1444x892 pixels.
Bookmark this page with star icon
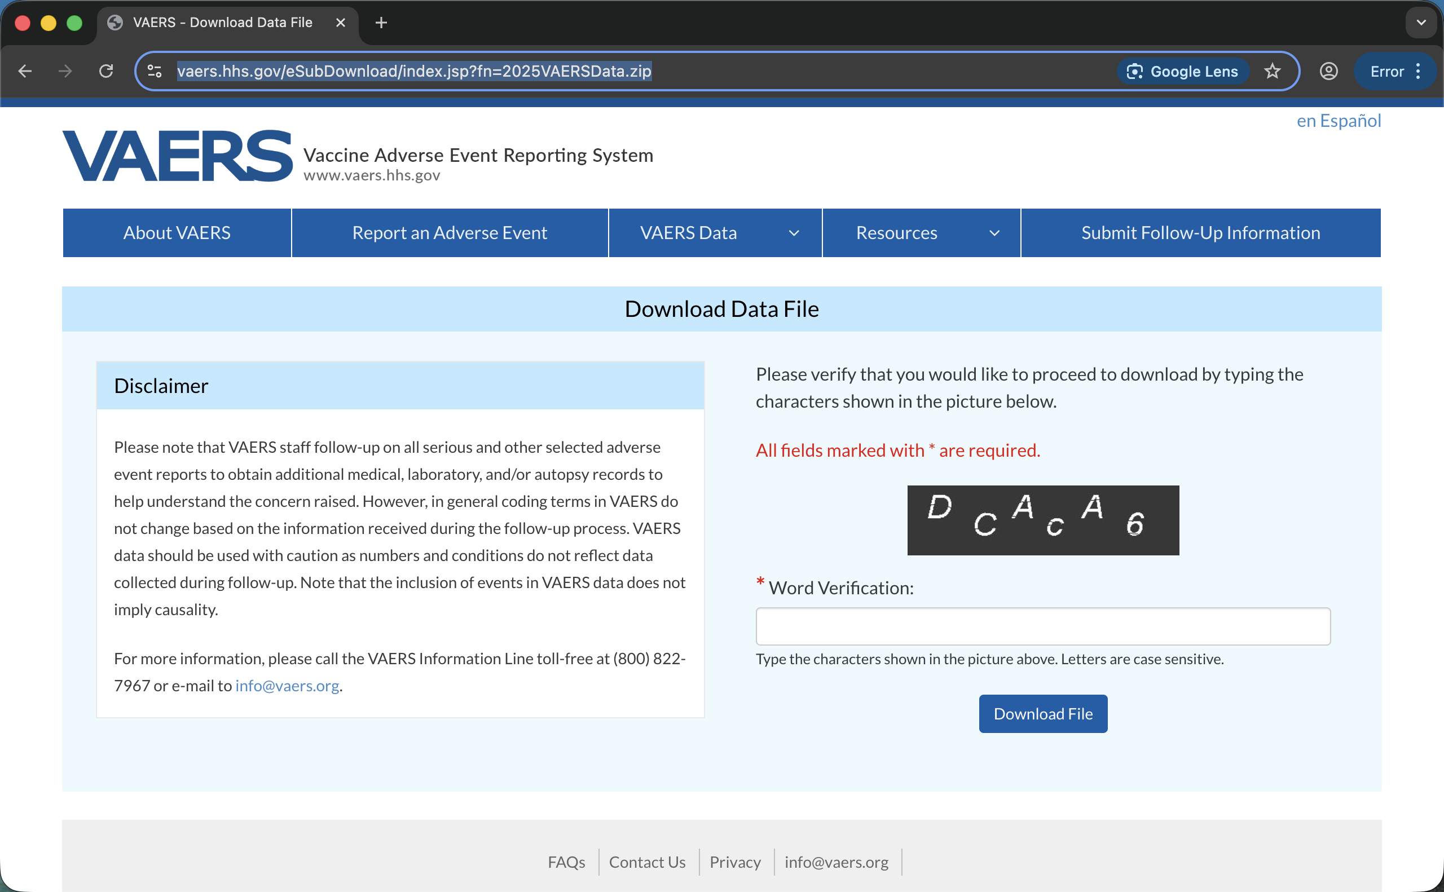[1273, 72]
